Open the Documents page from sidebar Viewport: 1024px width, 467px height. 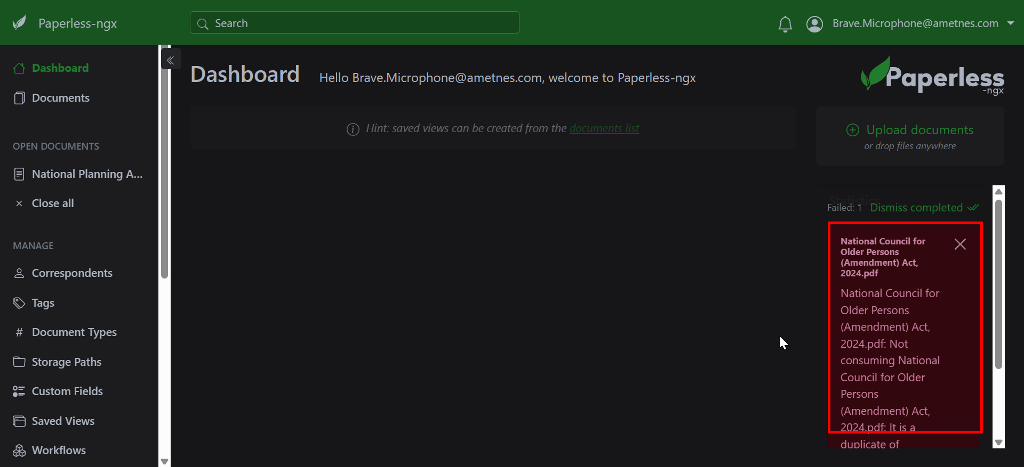[x=60, y=98]
